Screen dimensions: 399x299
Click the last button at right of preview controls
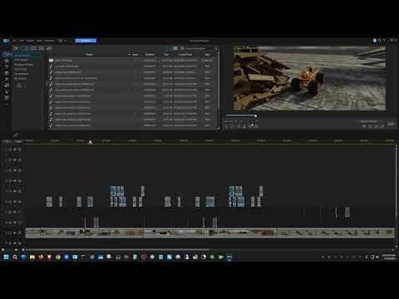coord(391,125)
